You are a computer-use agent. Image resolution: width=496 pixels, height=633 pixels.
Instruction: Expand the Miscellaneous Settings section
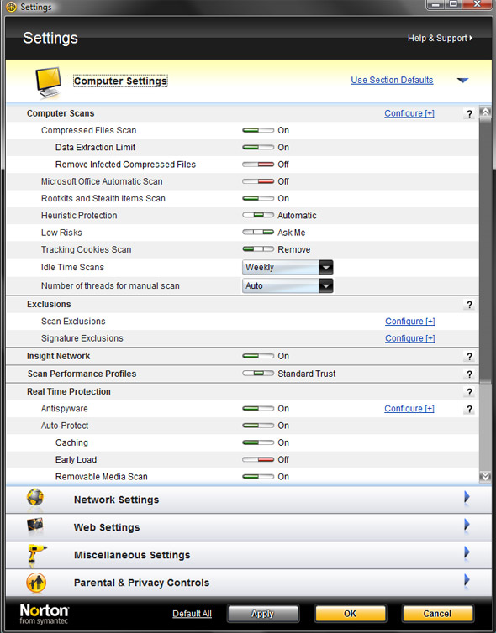pos(467,552)
